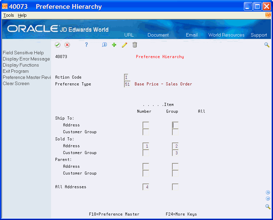Image resolution: width=273 pixels, height=220 pixels.
Task: Click All Addresses Number field with 4
Action: 146,187
